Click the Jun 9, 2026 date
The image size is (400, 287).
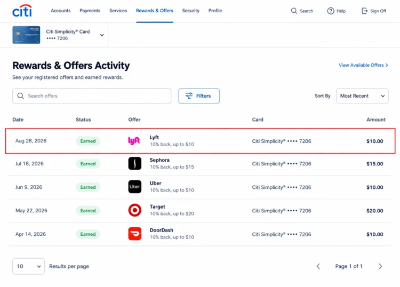29,187
